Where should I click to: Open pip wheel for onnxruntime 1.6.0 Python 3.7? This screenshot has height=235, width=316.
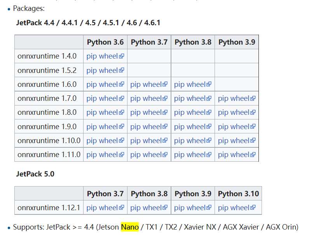point(146,84)
